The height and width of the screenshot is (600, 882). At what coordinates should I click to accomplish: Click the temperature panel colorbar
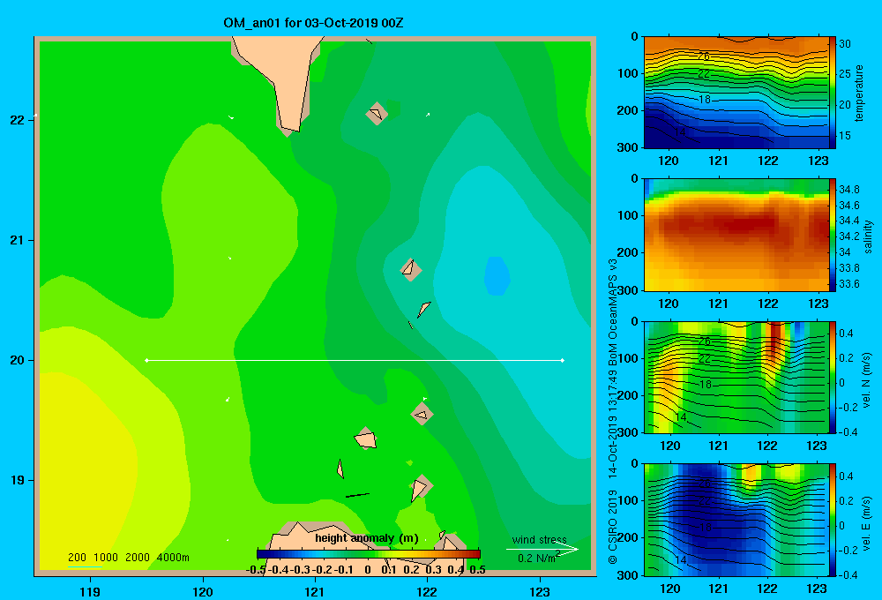tap(833, 93)
